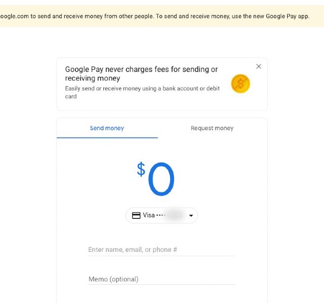
Task: Click the Visa label in the card selector
Action: 149,215
